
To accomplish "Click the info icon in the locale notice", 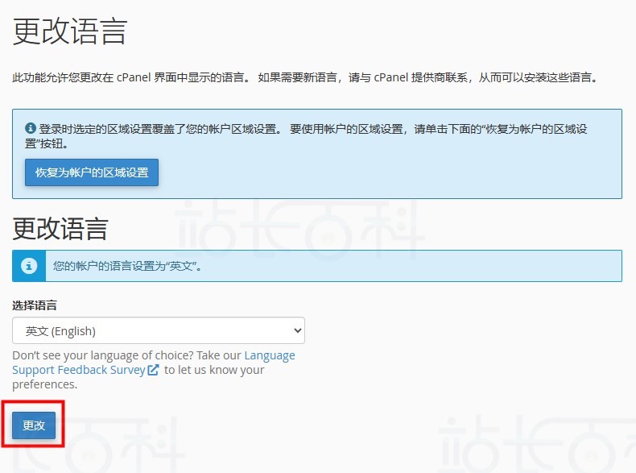I will 31,128.
